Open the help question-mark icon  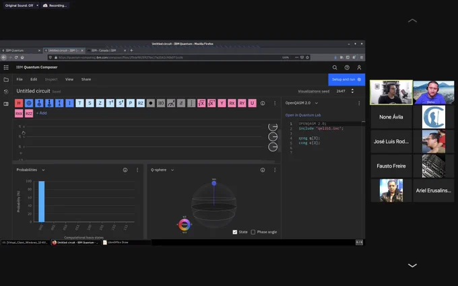347,67
